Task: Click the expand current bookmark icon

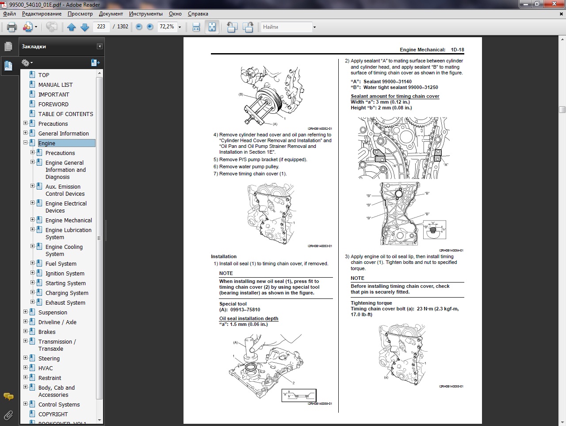Action: 96,63
